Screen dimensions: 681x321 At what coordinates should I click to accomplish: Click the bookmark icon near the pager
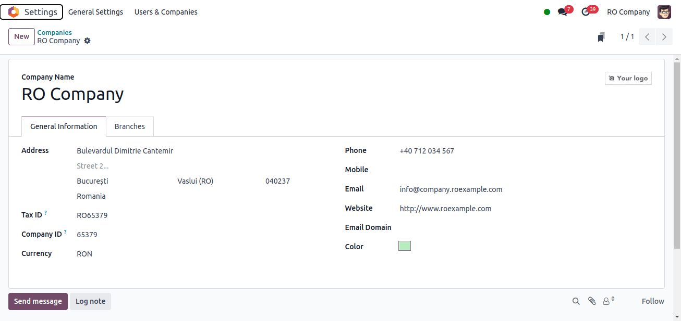tap(601, 37)
